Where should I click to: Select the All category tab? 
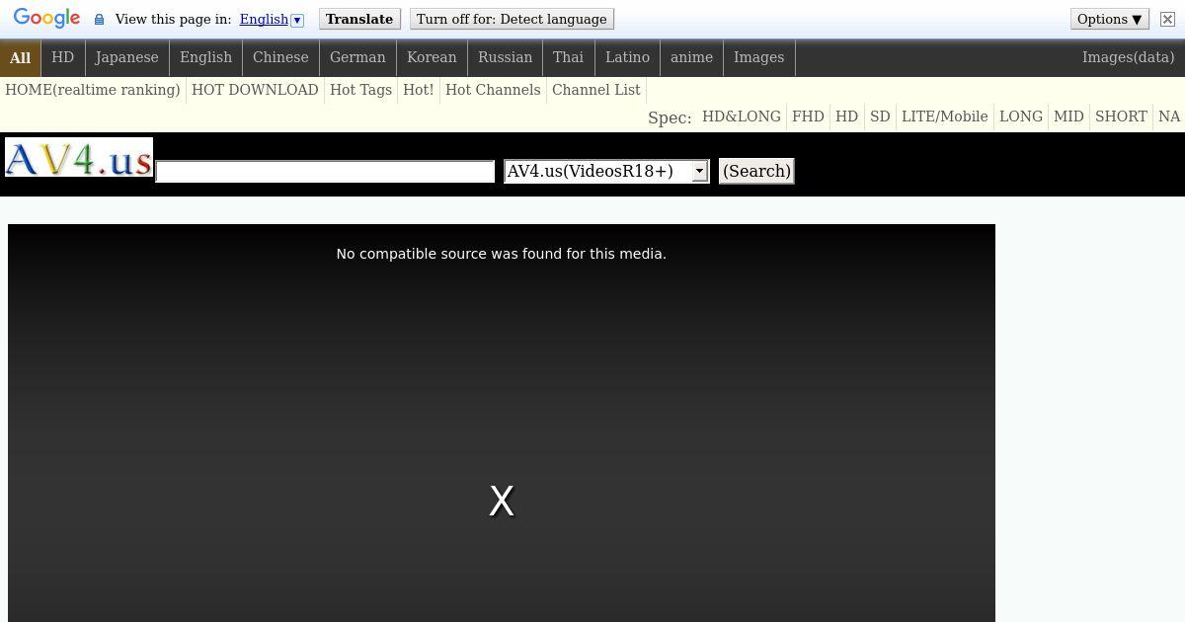20,57
